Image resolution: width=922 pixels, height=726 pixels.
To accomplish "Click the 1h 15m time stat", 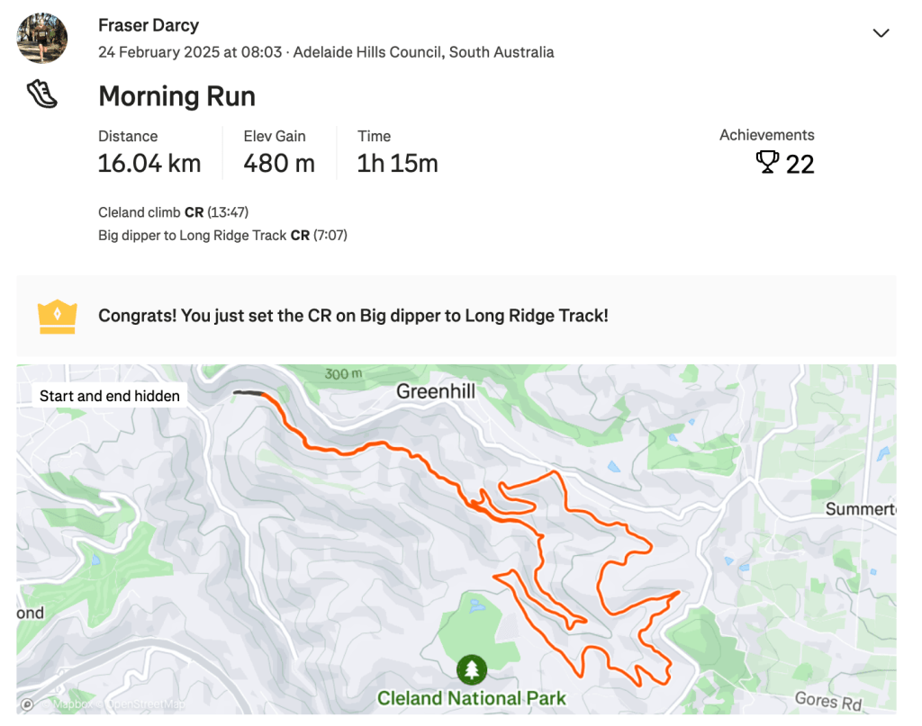I will pyautogui.click(x=397, y=164).
